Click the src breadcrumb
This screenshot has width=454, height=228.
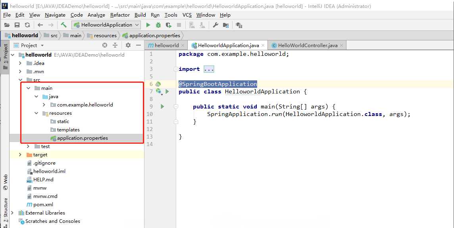tap(51, 36)
